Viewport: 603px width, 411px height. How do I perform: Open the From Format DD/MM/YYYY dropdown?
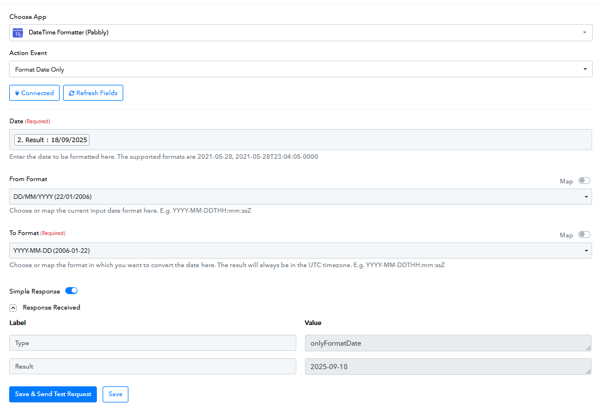(x=301, y=197)
